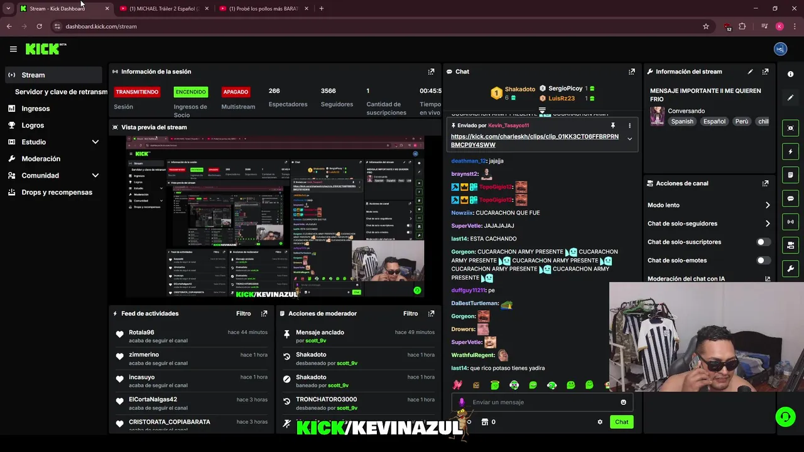The height and width of the screenshot is (452, 804).
Task: Click the Spanish tag chip
Action: click(682, 122)
